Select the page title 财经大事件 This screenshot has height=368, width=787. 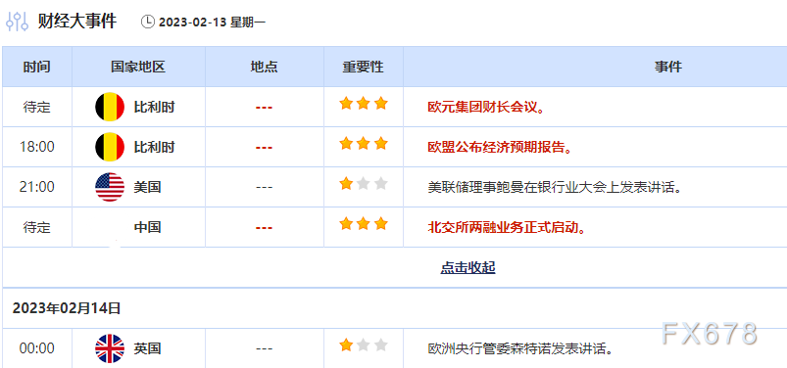77,22
